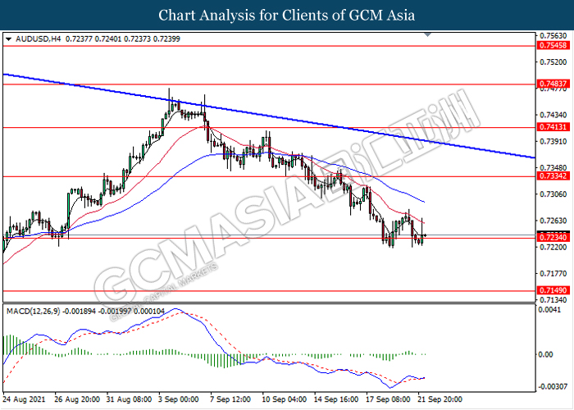Click the 0.75200 price scale value
Screen dimensions: 574x410
(x=553, y=62)
